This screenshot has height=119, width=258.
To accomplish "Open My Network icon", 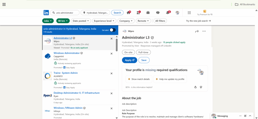I will pos(138,13).
